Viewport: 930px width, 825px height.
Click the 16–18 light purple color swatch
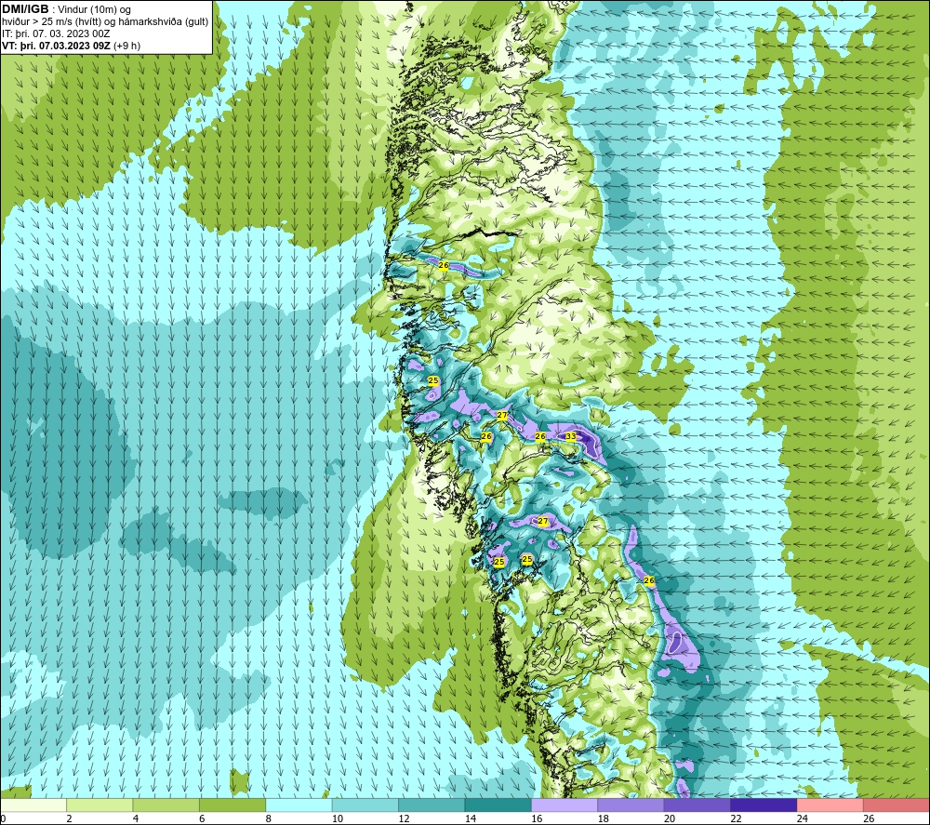pos(565,805)
